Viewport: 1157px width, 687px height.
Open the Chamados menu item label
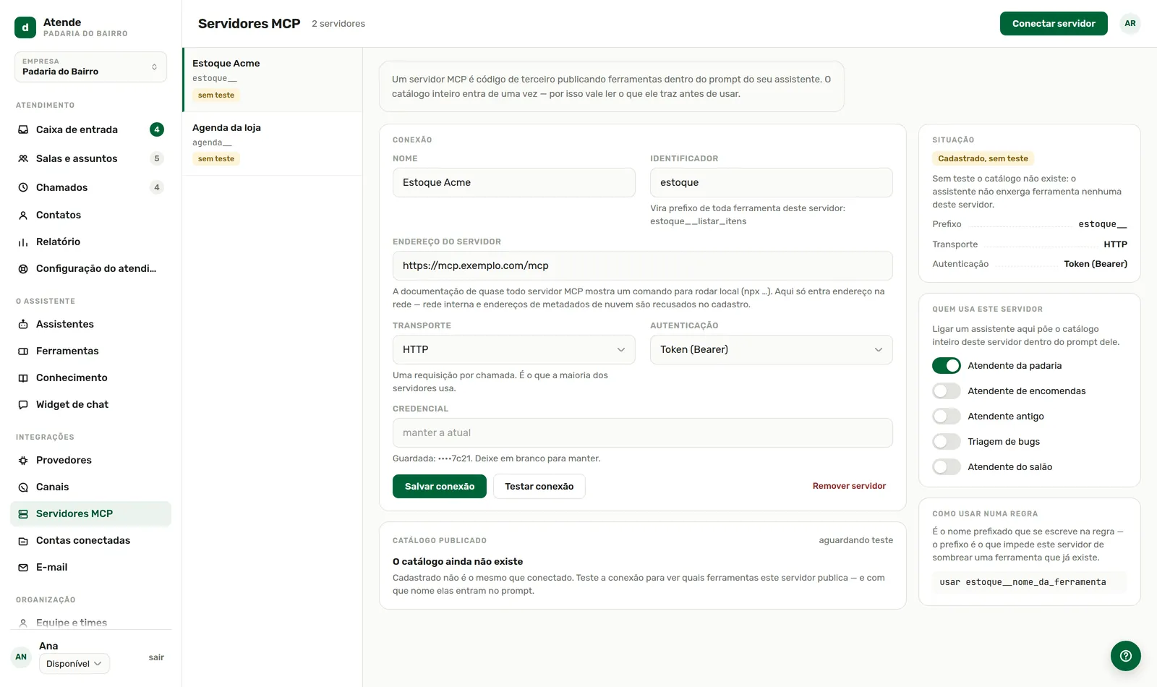point(61,187)
